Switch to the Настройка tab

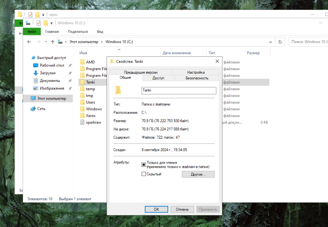point(196,72)
